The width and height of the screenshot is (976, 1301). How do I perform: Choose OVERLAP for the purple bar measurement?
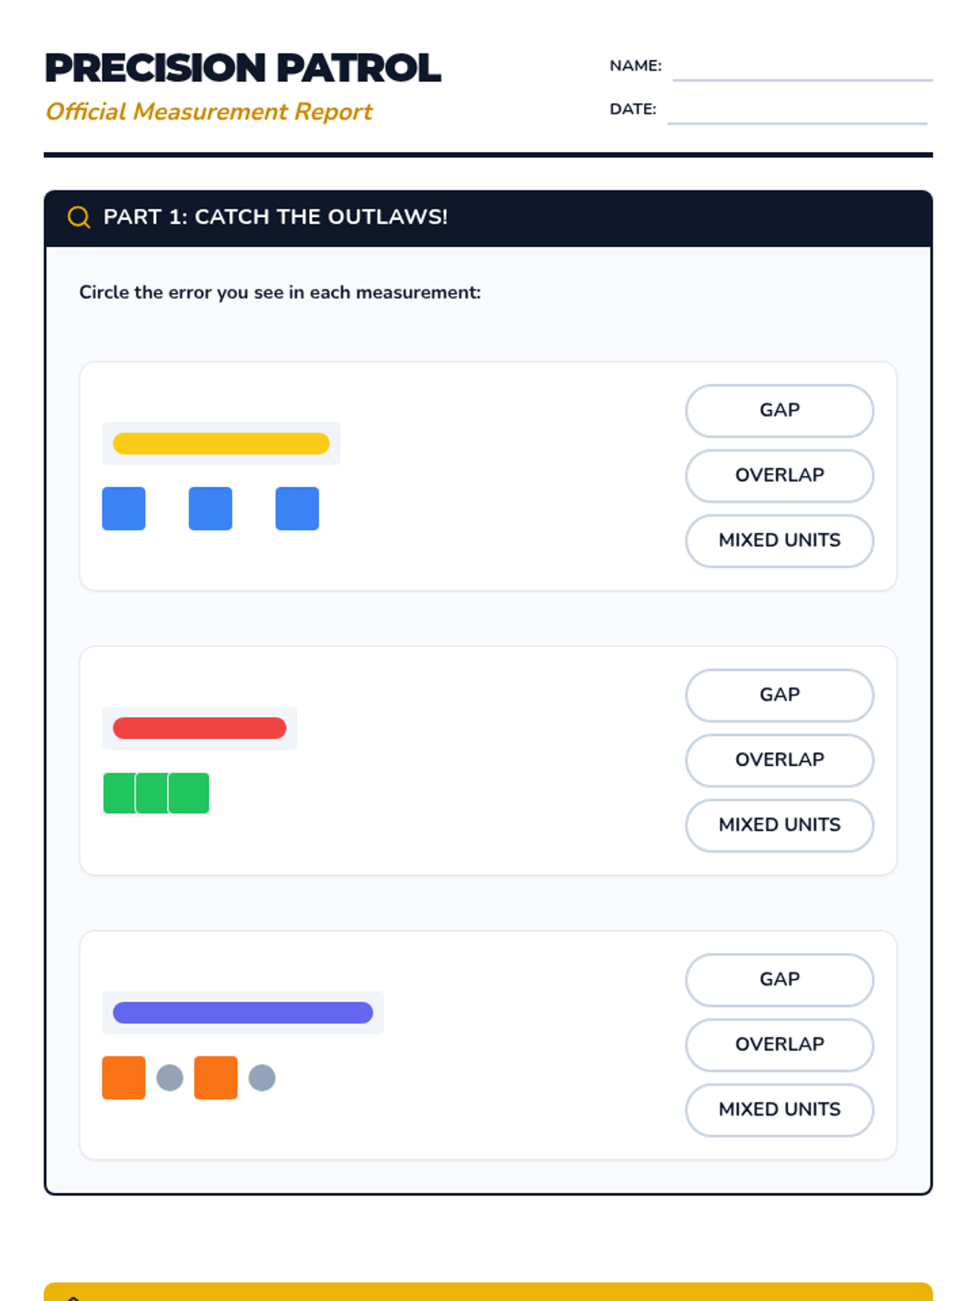click(779, 1045)
